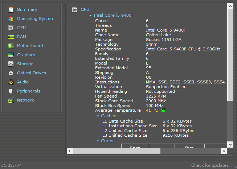Viewport: 237px width, 169px height.
Task: Open the Storage section
Action: (25, 64)
